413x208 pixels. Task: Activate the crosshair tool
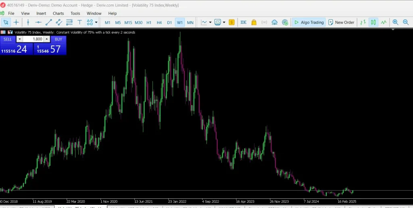[16, 22]
